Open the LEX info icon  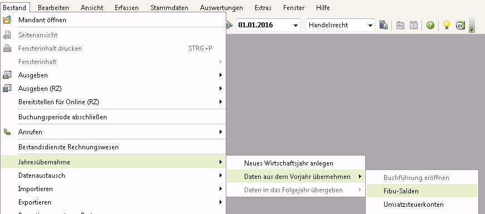pyautogui.click(x=460, y=25)
